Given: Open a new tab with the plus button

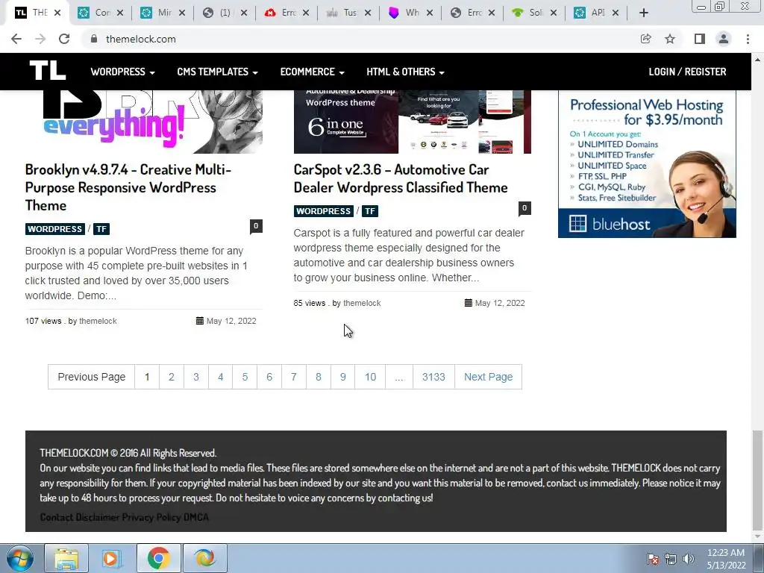Looking at the screenshot, I should (644, 13).
